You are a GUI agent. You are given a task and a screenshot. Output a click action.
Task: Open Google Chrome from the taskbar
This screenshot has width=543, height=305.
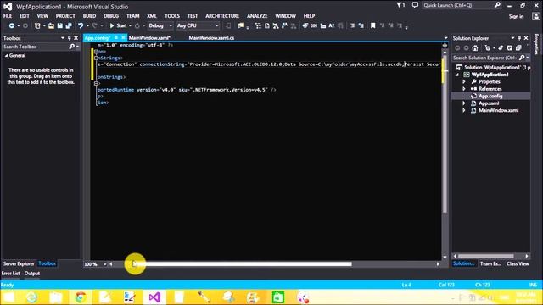81,297
